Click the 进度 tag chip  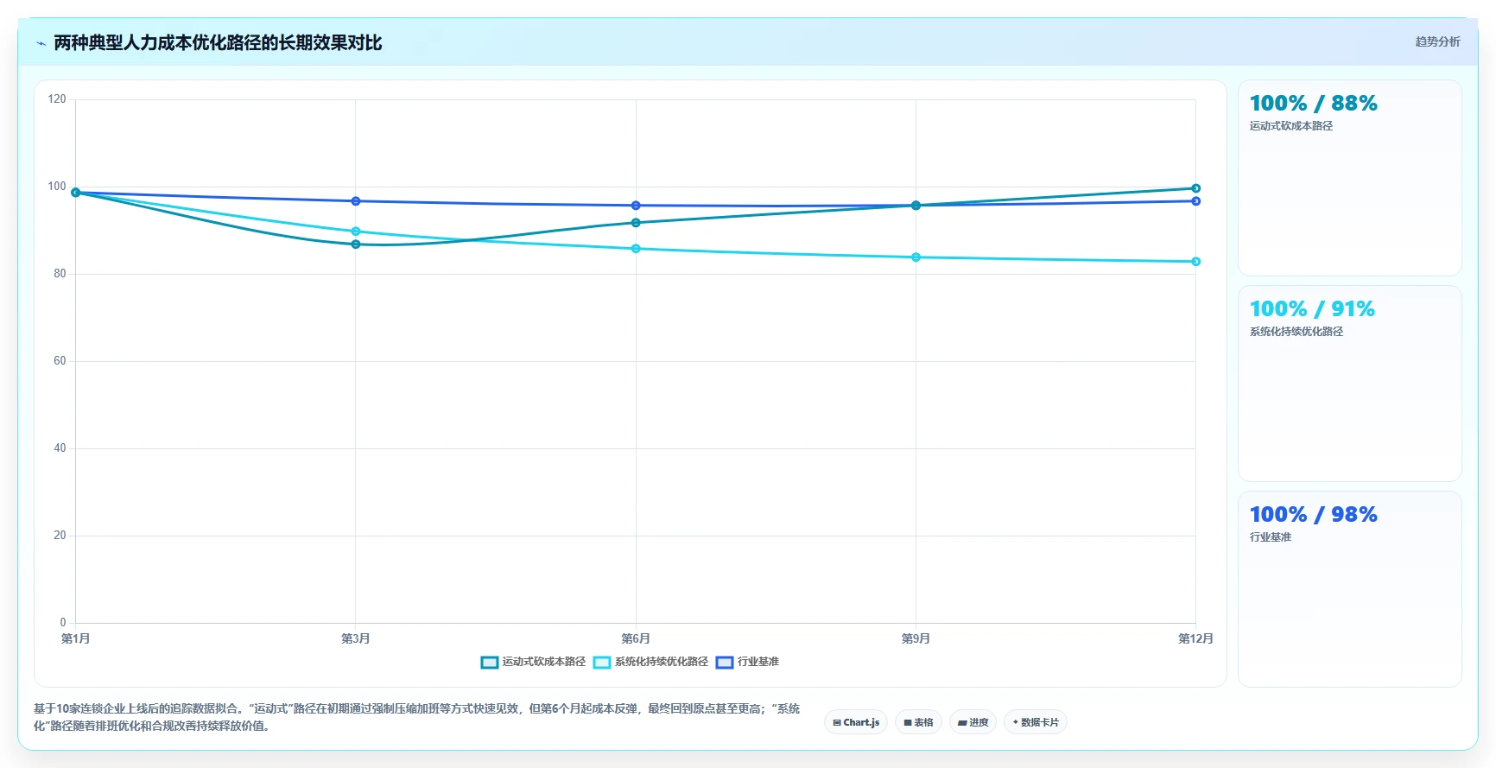(x=973, y=722)
